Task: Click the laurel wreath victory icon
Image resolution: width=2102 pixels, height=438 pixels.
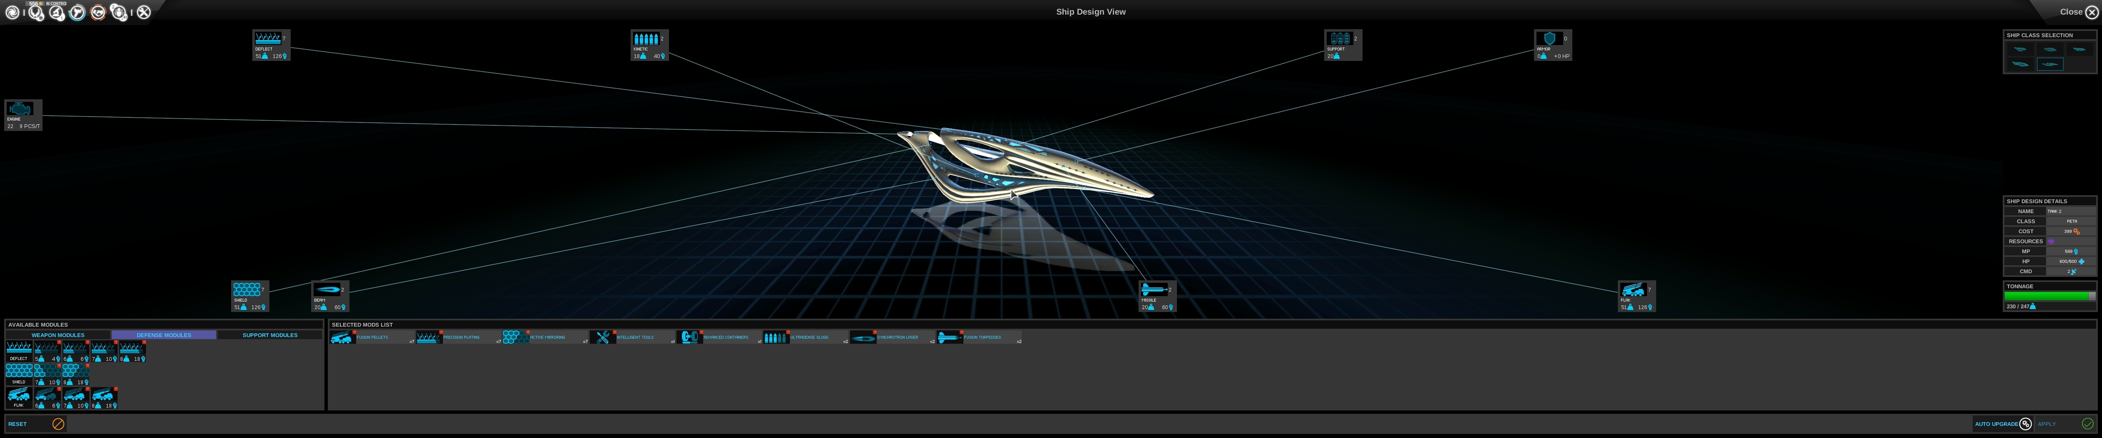Action: [x=36, y=12]
